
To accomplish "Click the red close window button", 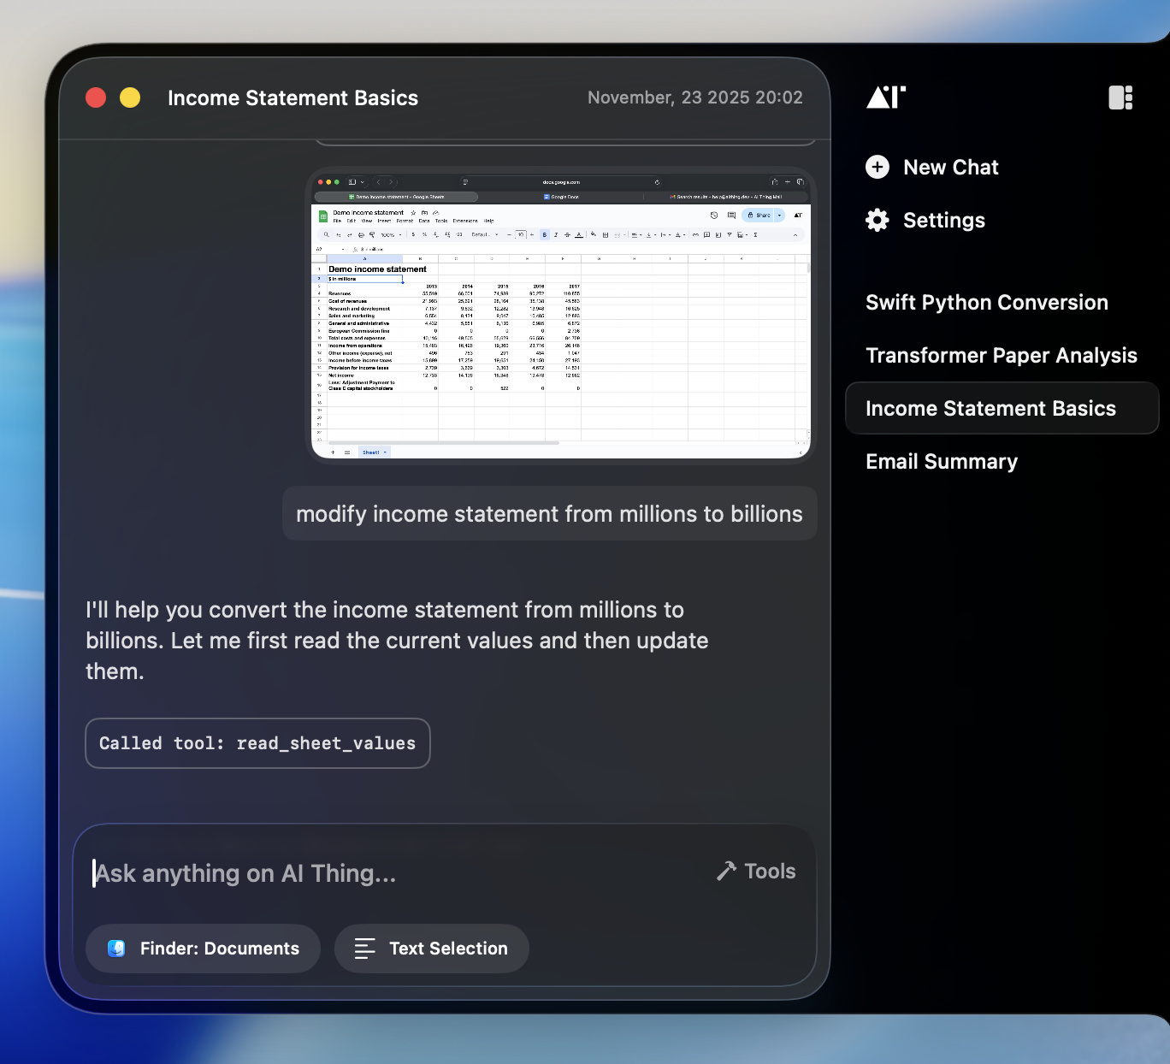I will [x=96, y=98].
